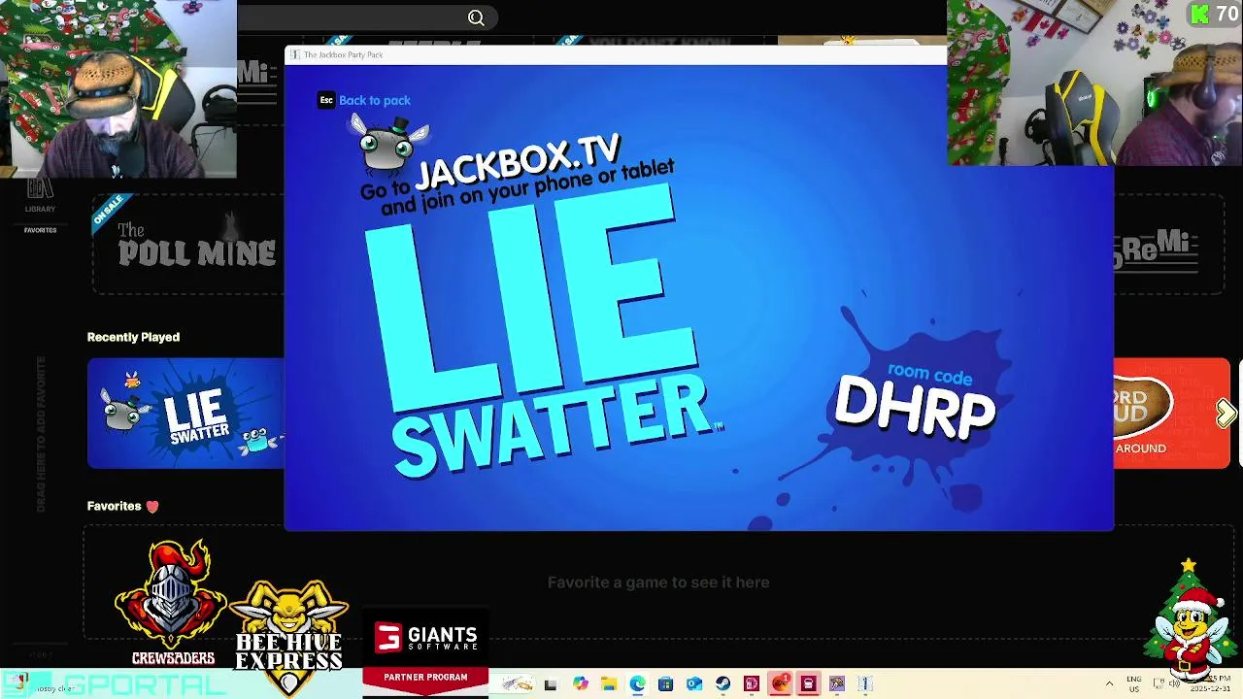Open the Library section in launcher sidebar
The width and height of the screenshot is (1243, 699).
(x=40, y=195)
